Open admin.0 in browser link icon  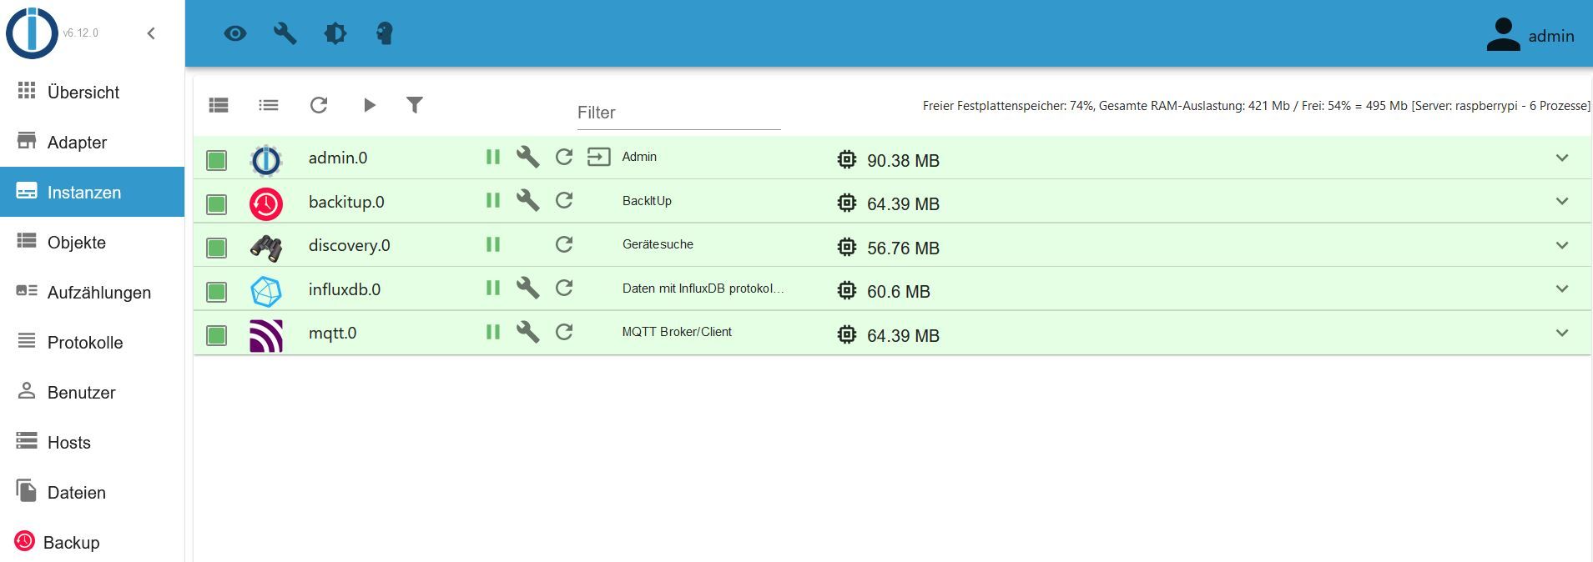pyautogui.click(x=598, y=157)
